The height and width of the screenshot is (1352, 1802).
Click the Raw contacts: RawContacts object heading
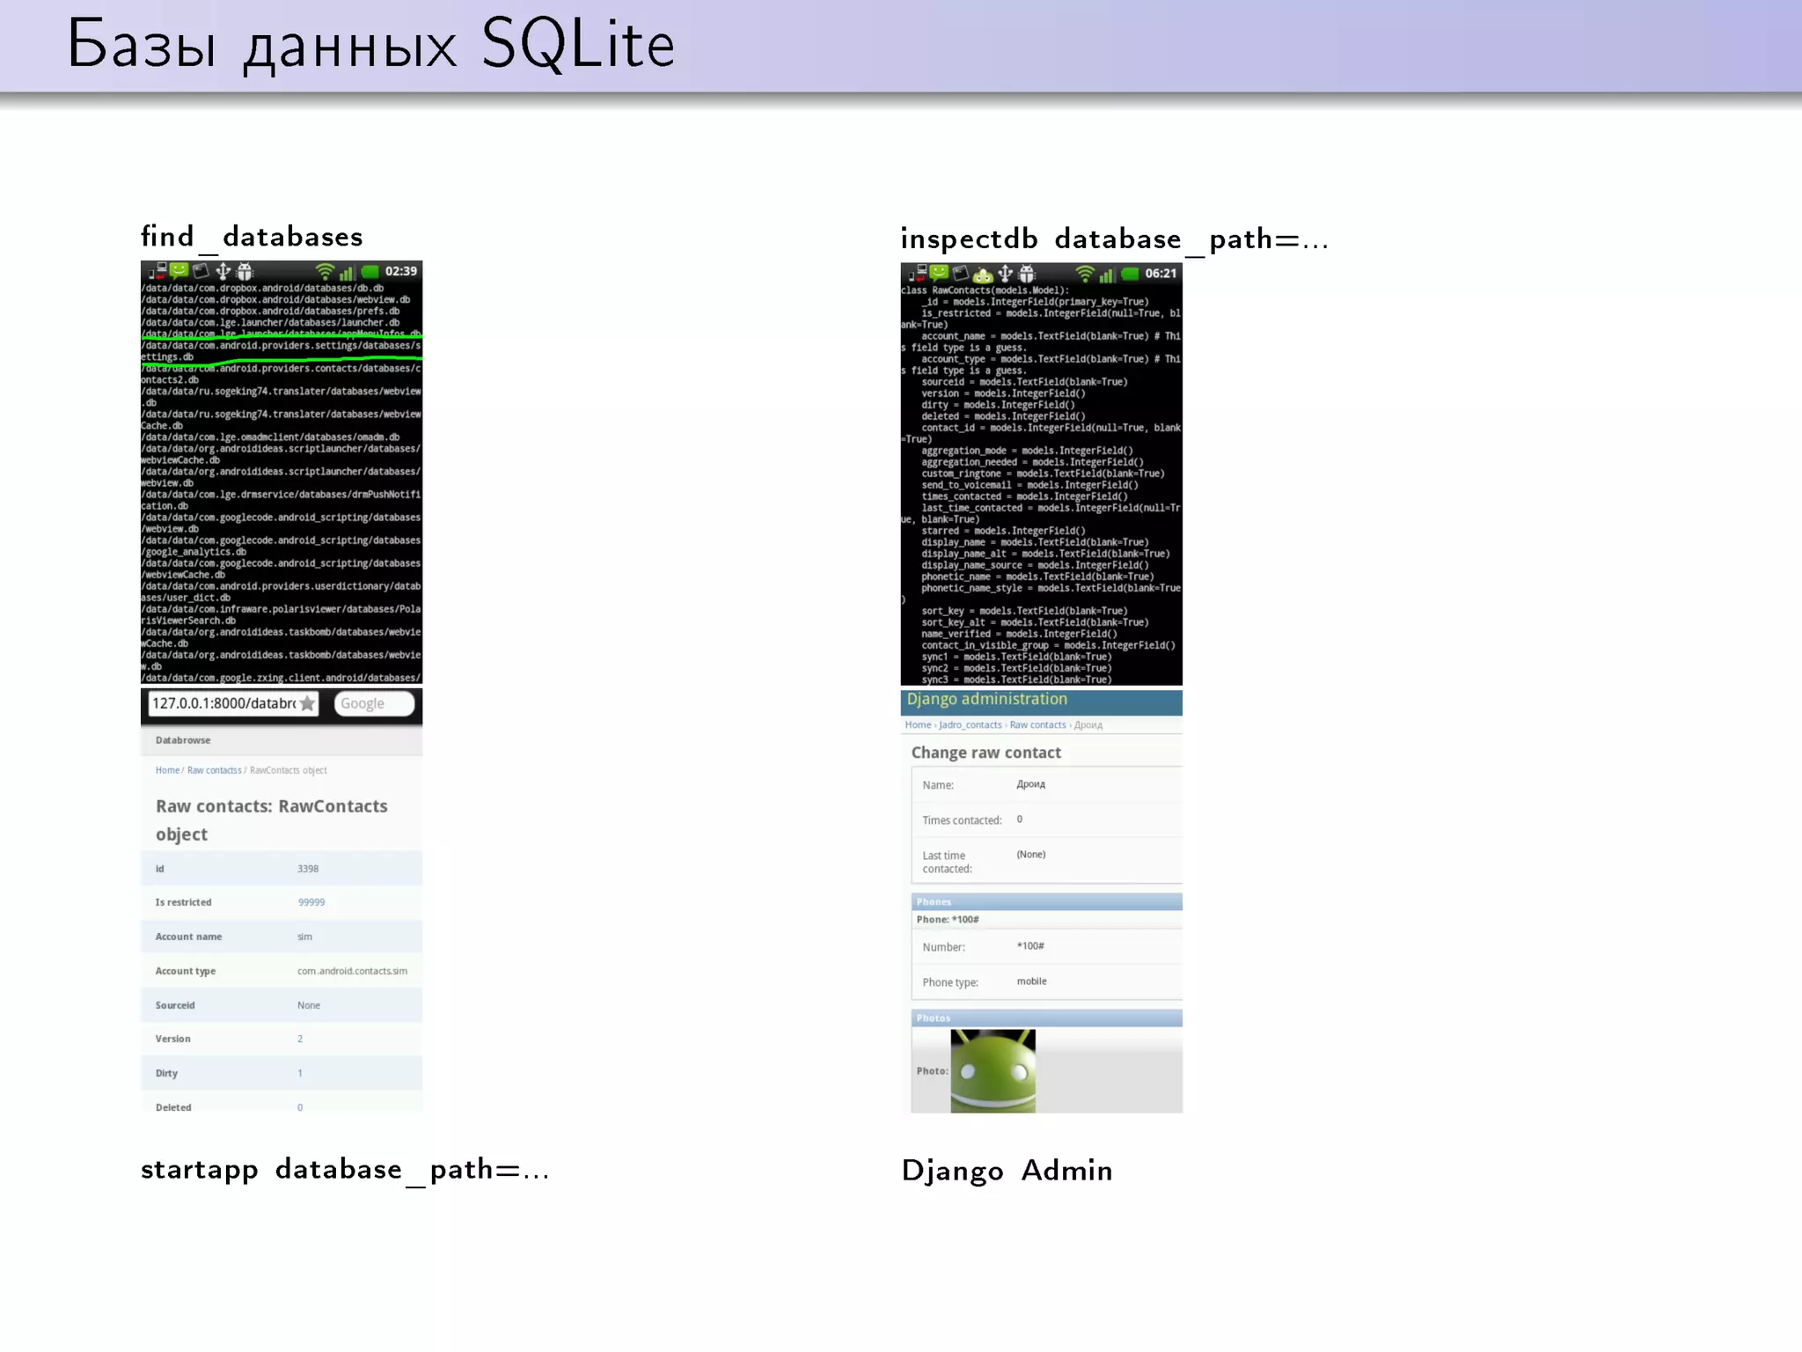(x=272, y=819)
